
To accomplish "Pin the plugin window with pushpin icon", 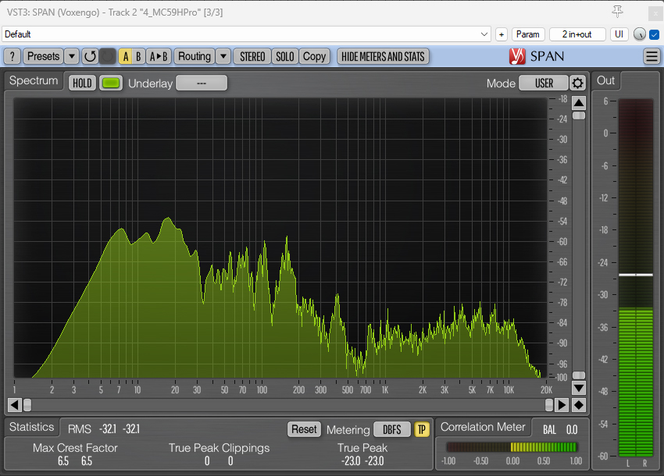I will [618, 11].
